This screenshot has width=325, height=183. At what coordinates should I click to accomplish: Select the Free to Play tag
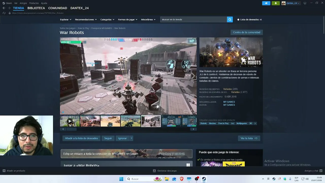coord(223,124)
